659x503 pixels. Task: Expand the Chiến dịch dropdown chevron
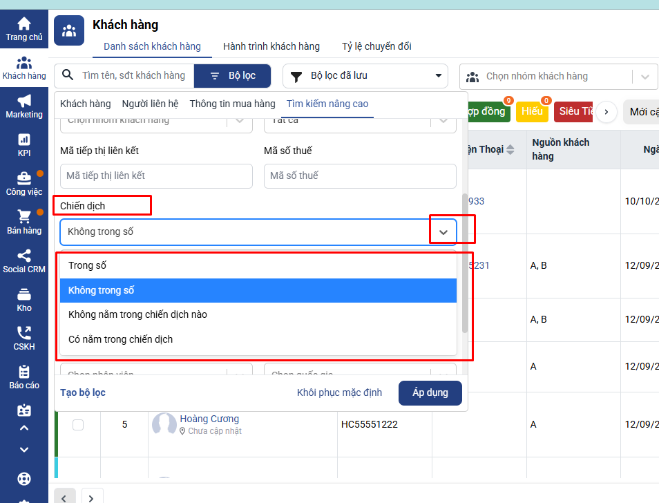coord(443,232)
